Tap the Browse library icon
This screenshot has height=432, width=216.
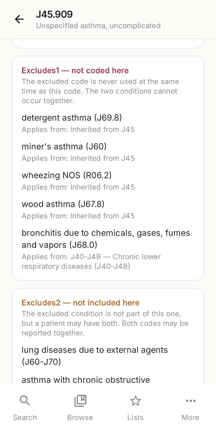80,400
